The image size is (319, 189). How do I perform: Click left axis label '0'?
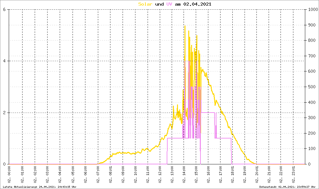(4, 164)
